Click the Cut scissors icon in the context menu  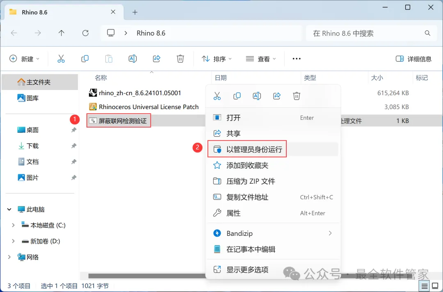[x=217, y=96]
